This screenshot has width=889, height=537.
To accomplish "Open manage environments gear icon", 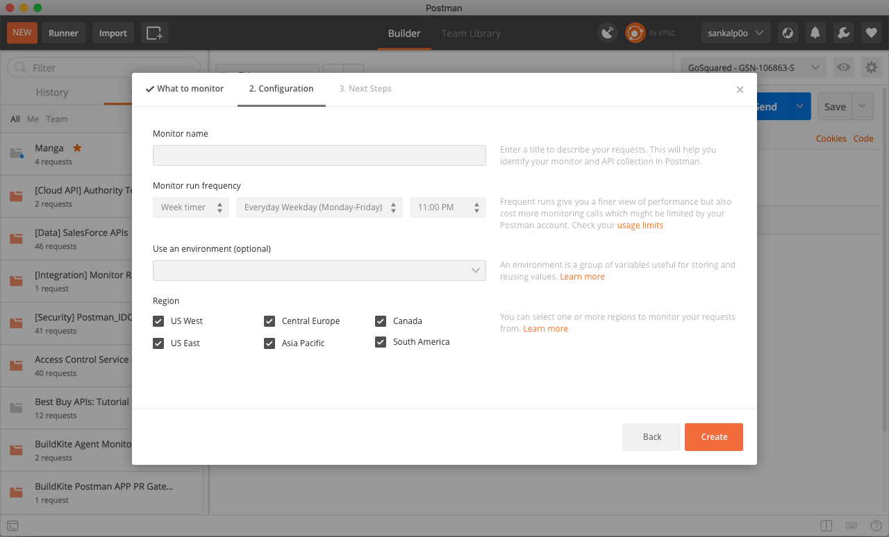I will [x=871, y=67].
